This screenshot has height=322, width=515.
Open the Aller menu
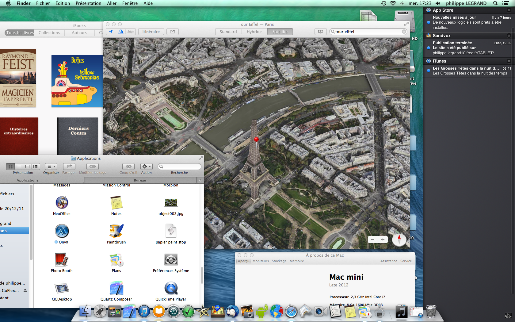(x=112, y=3)
